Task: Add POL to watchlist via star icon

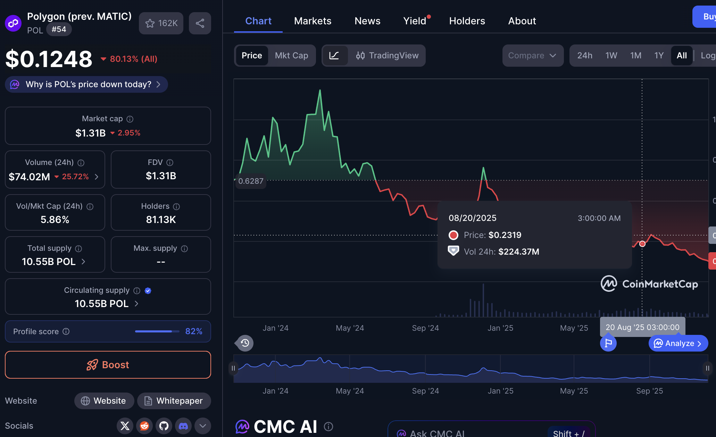Action: [150, 23]
